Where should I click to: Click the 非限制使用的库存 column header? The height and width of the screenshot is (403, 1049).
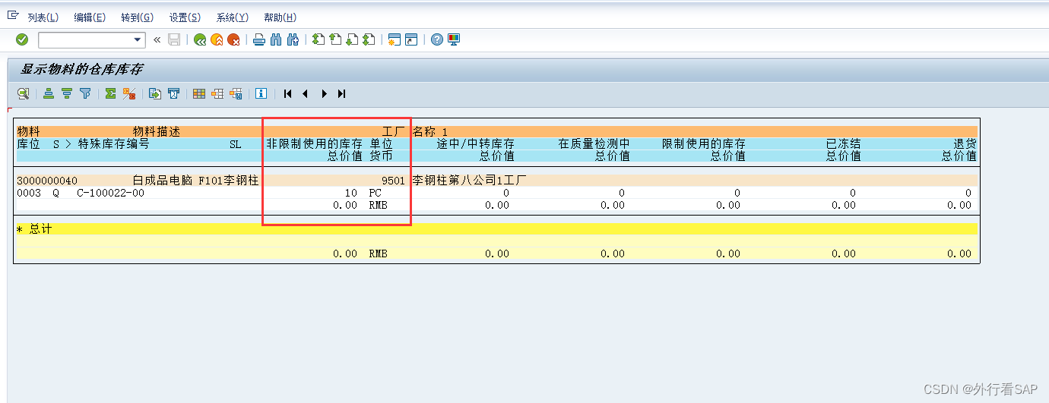(x=314, y=143)
